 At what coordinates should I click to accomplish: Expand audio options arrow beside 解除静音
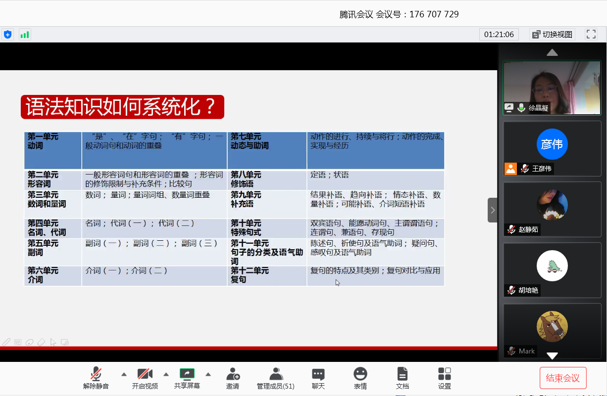pyautogui.click(x=124, y=374)
